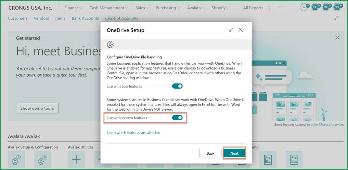Select the PA profile badge icon
The image size is (348, 170).
click(x=327, y=7)
